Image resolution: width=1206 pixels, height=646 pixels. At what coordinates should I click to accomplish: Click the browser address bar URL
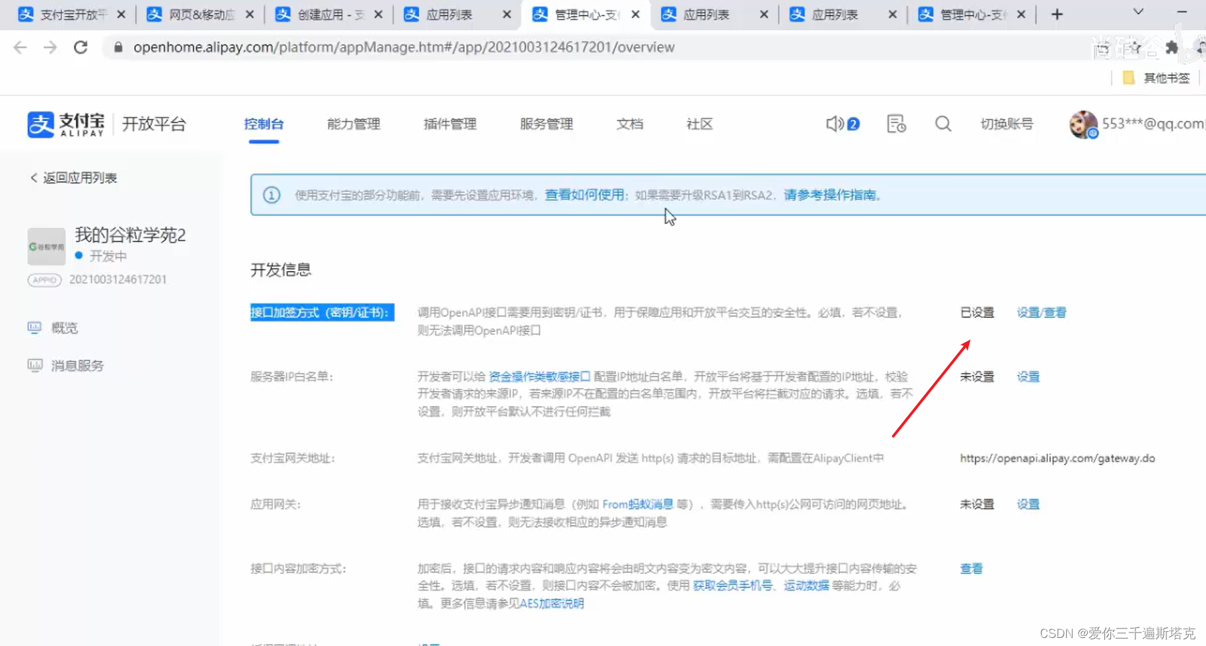[x=404, y=47]
